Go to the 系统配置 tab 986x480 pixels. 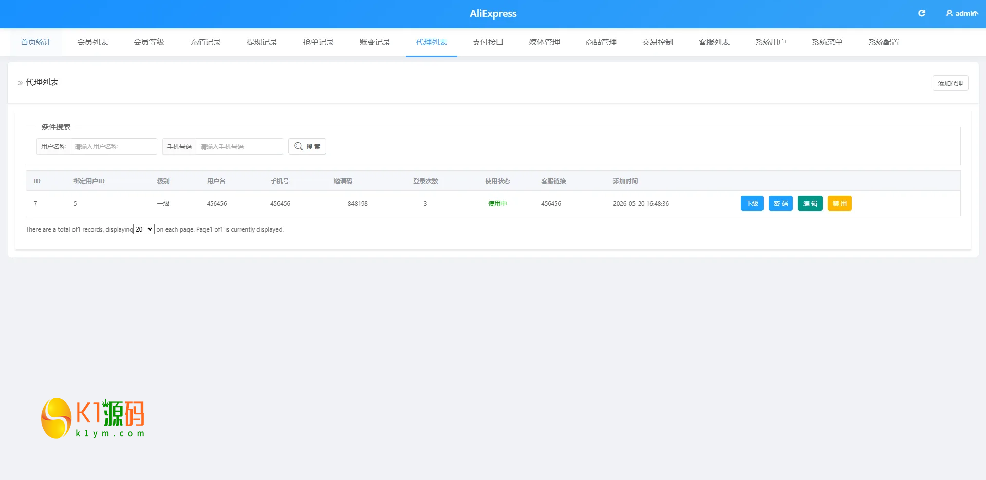(x=884, y=42)
